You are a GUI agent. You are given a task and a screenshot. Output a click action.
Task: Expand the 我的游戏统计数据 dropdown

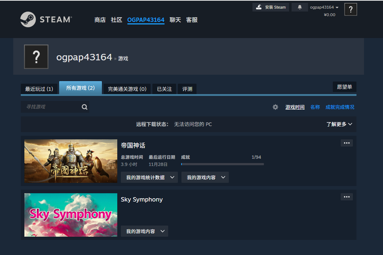[149, 177]
